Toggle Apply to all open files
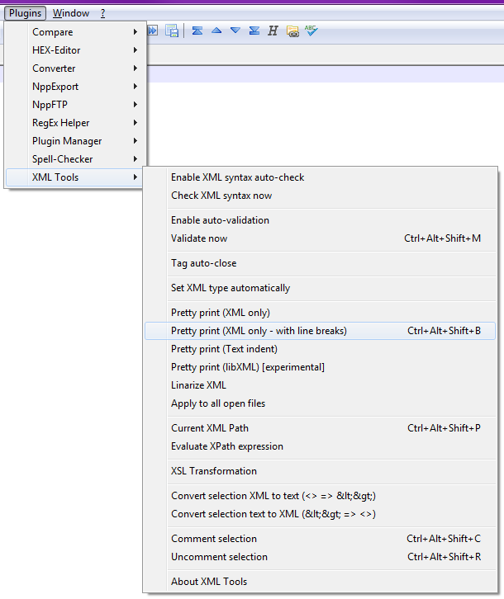 (320, 403)
